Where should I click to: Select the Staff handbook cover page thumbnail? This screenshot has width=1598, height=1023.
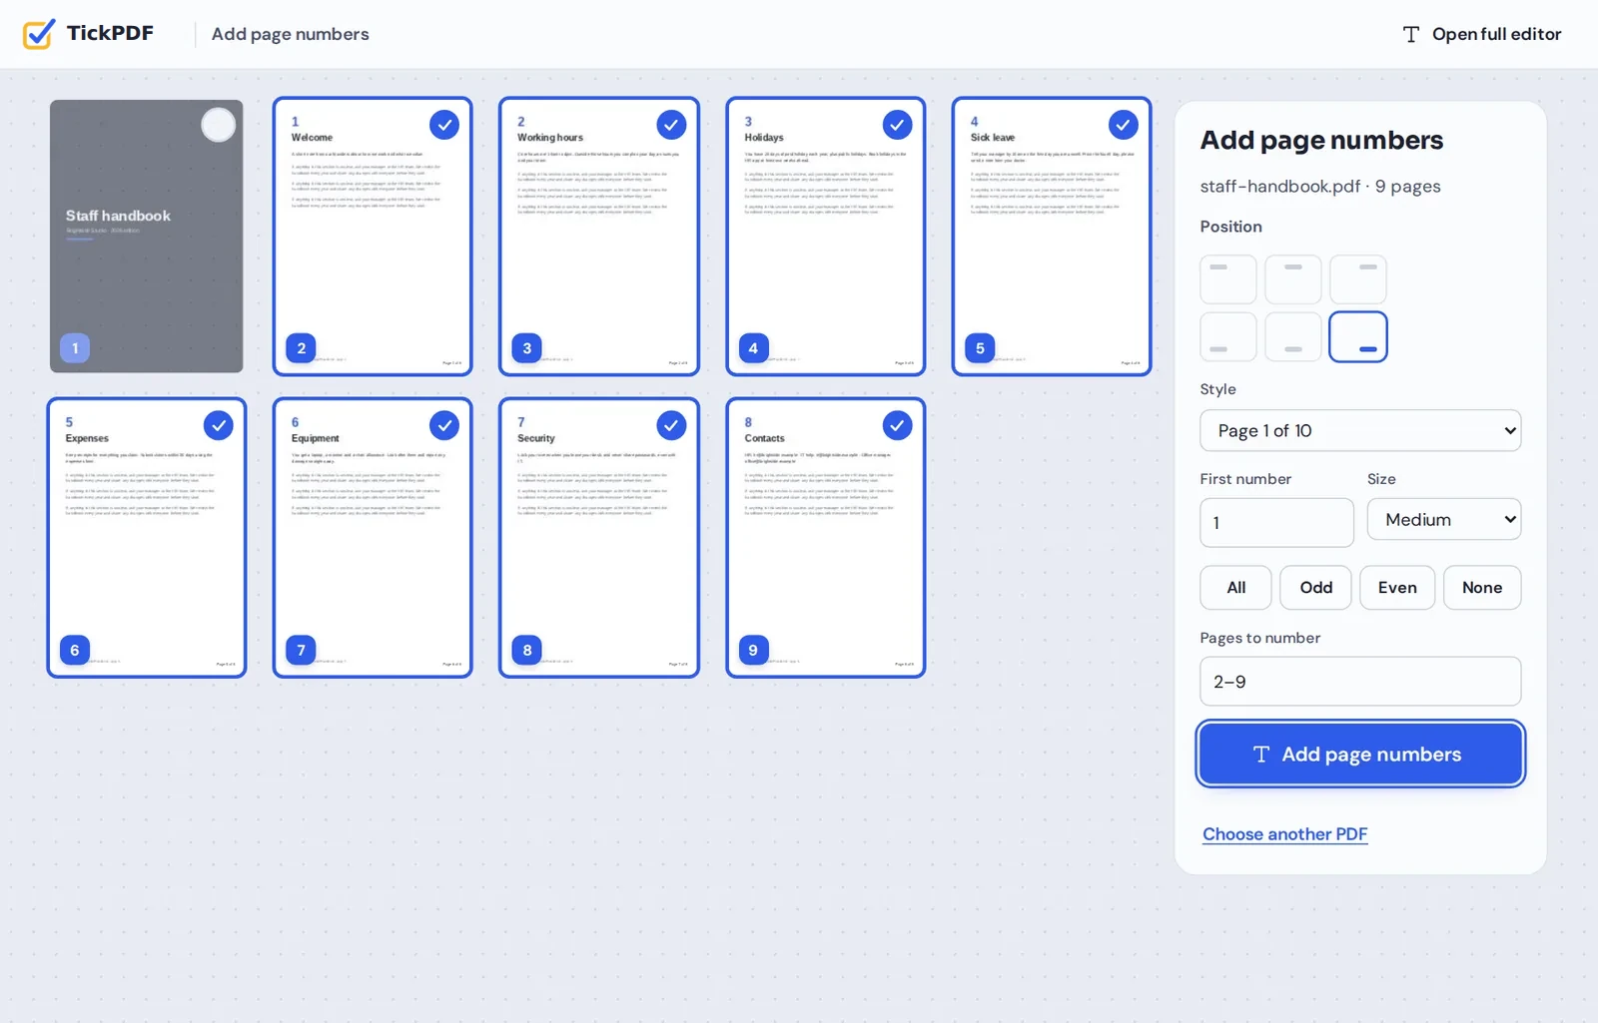(x=147, y=237)
